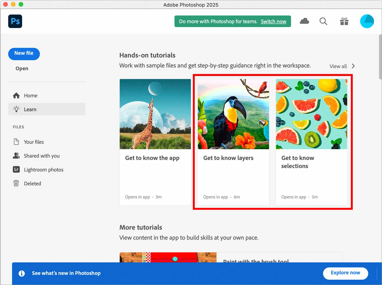382x285 pixels.
Task: Click the Photoshop Ps logo icon
Action: pos(15,21)
